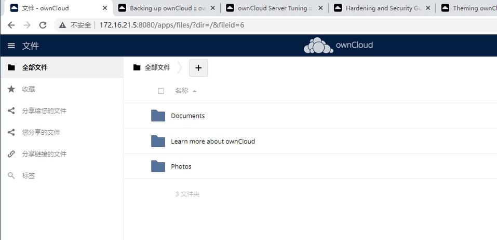
Task: Click 全部文件 breadcrumb text
Action: (157, 67)
